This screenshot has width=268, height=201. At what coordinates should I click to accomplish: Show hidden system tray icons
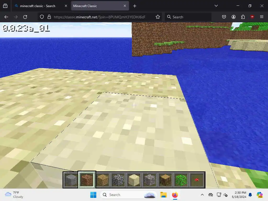coord(202,195)
